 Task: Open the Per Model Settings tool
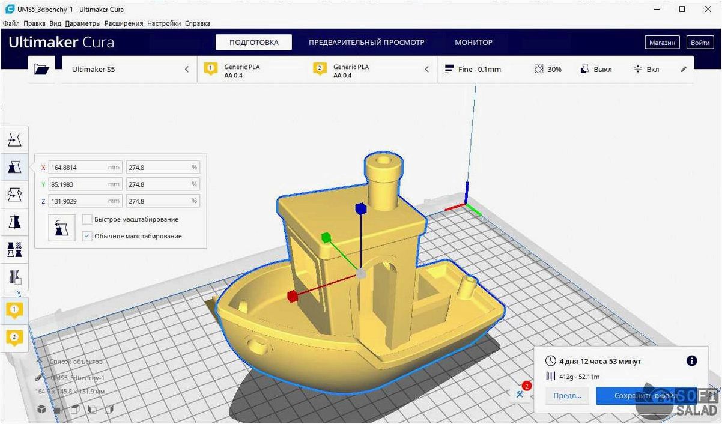tap(14, 249)
